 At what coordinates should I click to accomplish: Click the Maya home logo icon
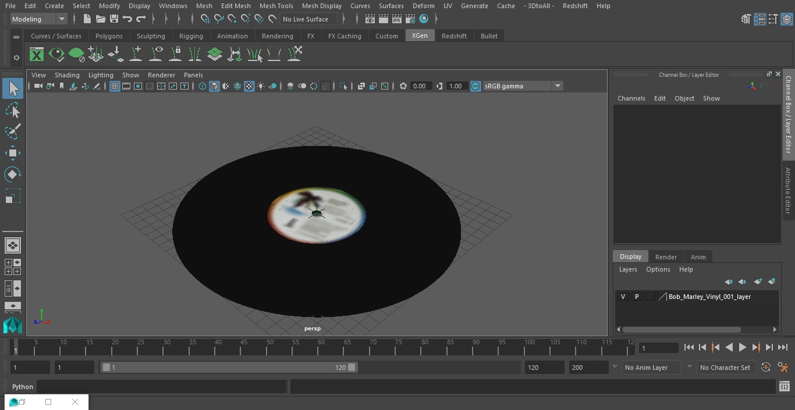click(13, 325)
